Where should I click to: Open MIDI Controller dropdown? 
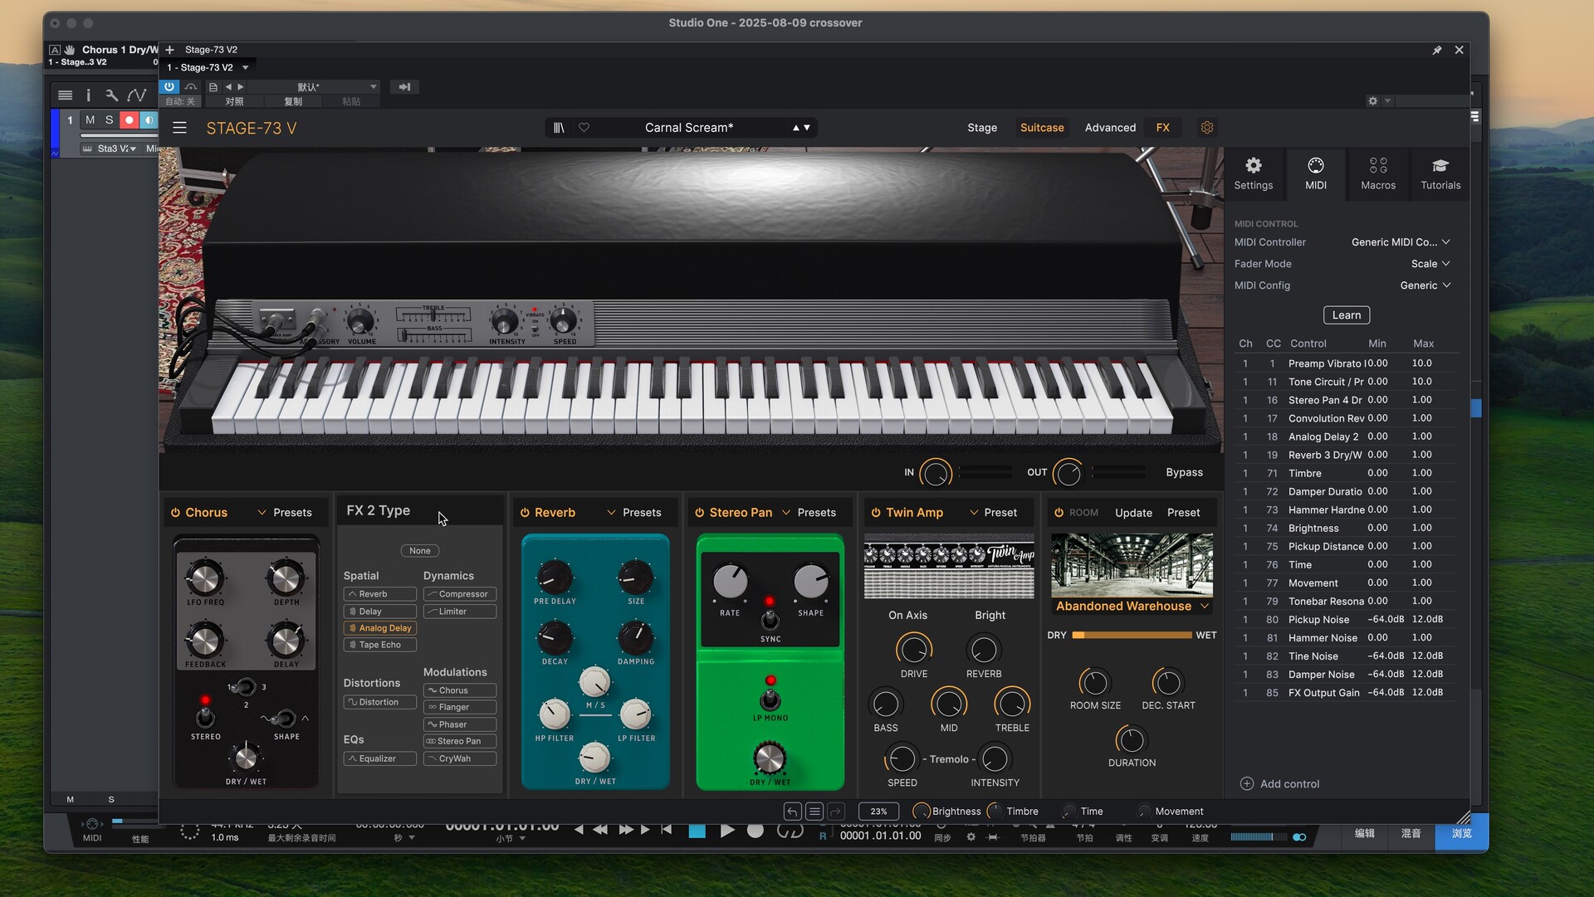1401,242
